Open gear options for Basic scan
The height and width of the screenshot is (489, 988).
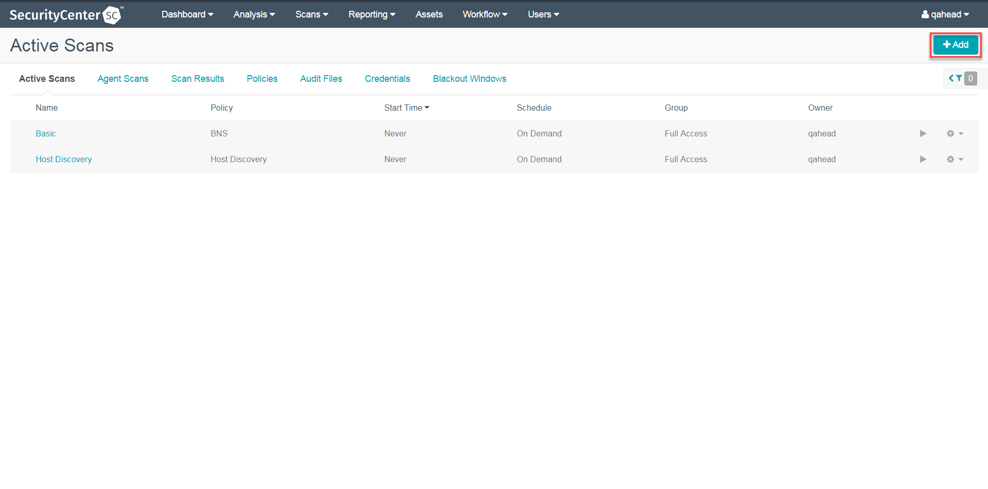(x=954, y=134)
